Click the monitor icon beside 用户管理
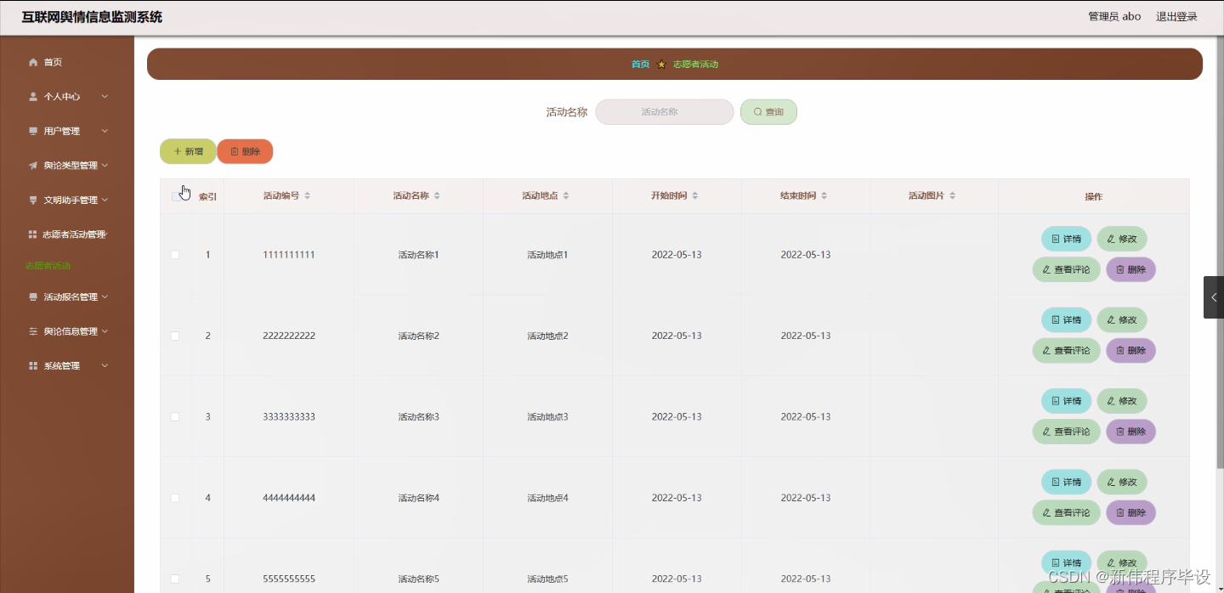The height and width of the screenshot is (593, 1224). point(33,131)
